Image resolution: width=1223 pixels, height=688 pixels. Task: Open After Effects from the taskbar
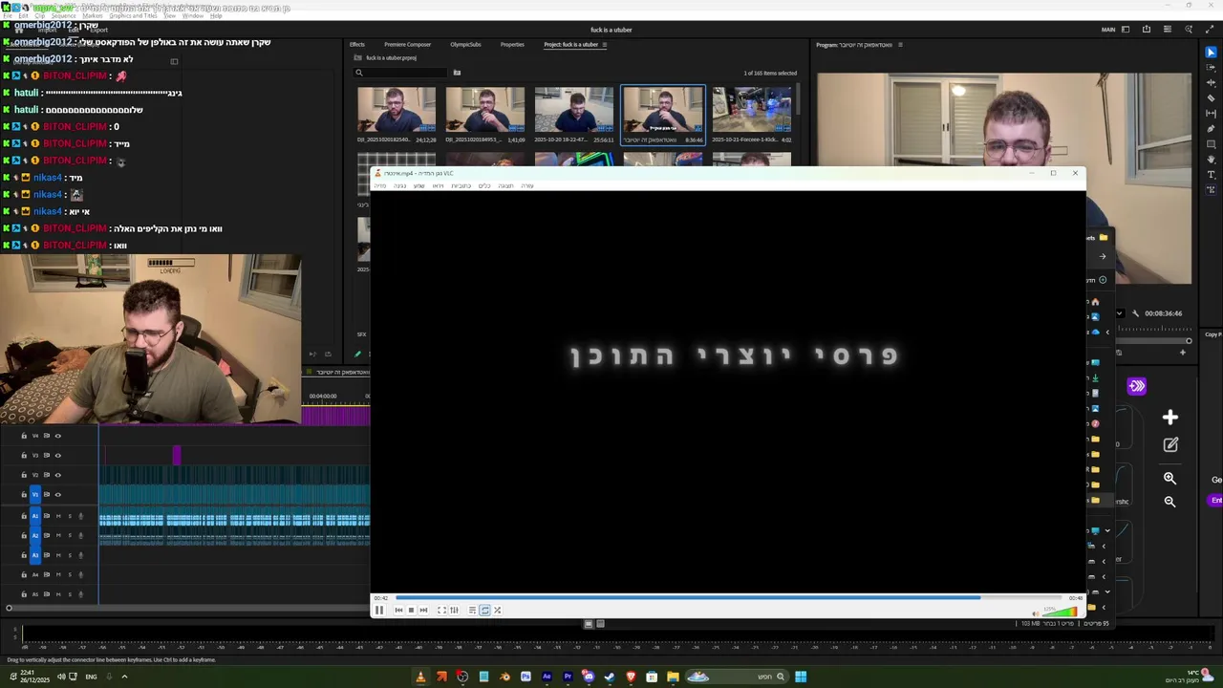(x=547, y=677)
